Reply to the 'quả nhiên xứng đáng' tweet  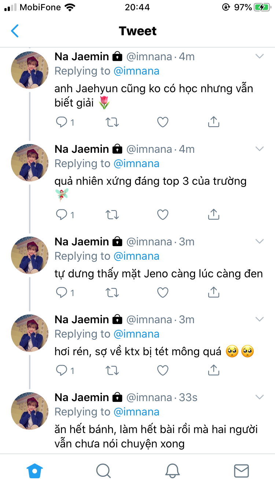coord(61,215)
